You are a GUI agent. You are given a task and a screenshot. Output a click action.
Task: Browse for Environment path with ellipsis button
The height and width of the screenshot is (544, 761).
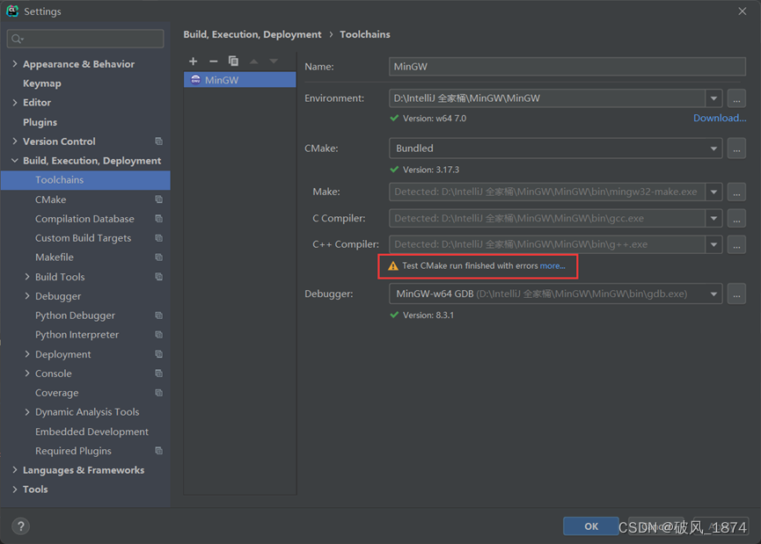tap(736, 98)
